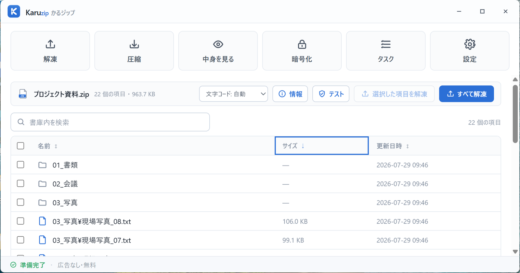Image resolution: width=520 pixels, height=273 pixels.
Task: Open the 暗号化 encryption tab
Action: coord(302,51)
